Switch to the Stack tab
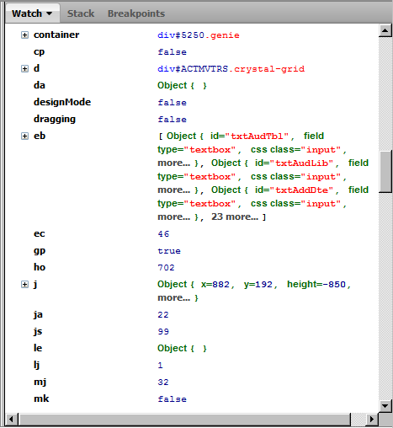This screenshot has height=428, width=393. point(81,13)
